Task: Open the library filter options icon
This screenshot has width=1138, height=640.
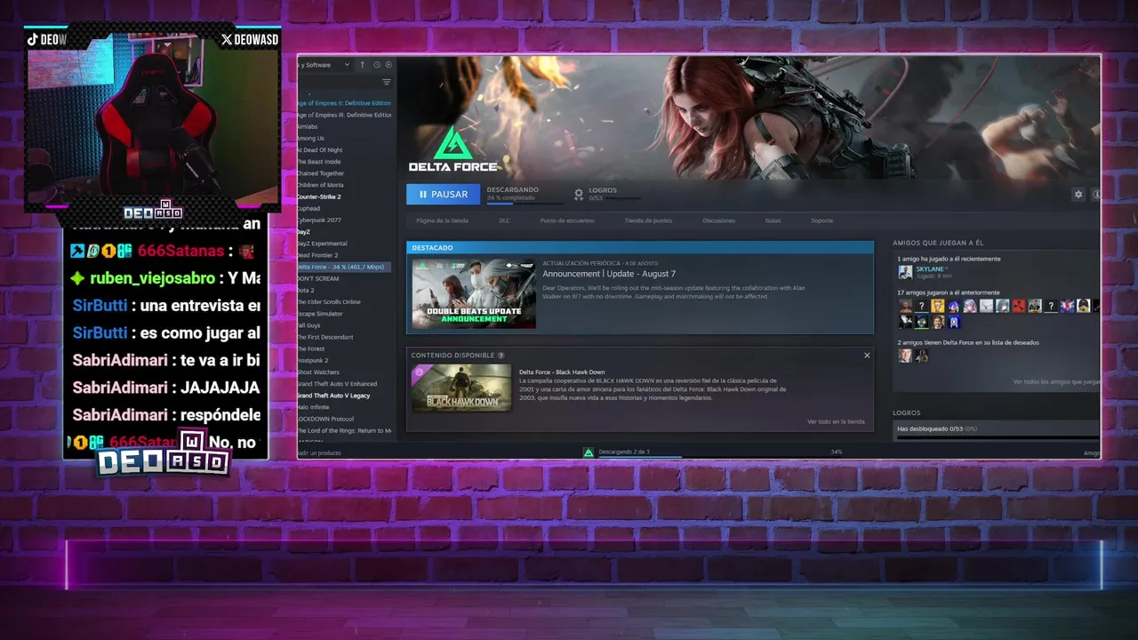Action: pos(387,82)
